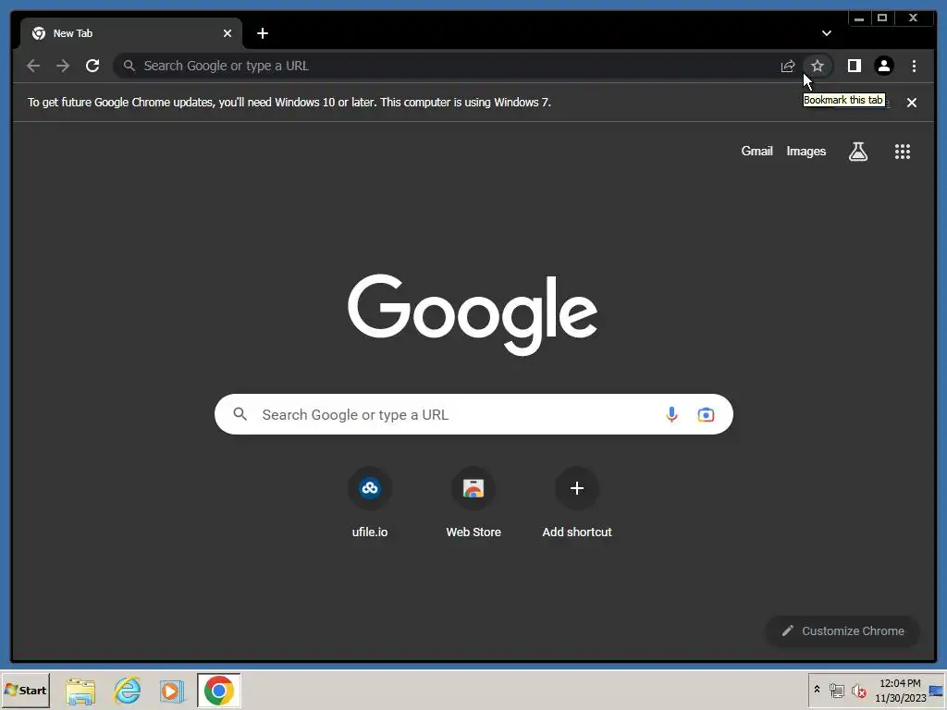Screen dimensions: 947x710
Task: Share this page icon in address bar
Action: (x=788, y=66)
